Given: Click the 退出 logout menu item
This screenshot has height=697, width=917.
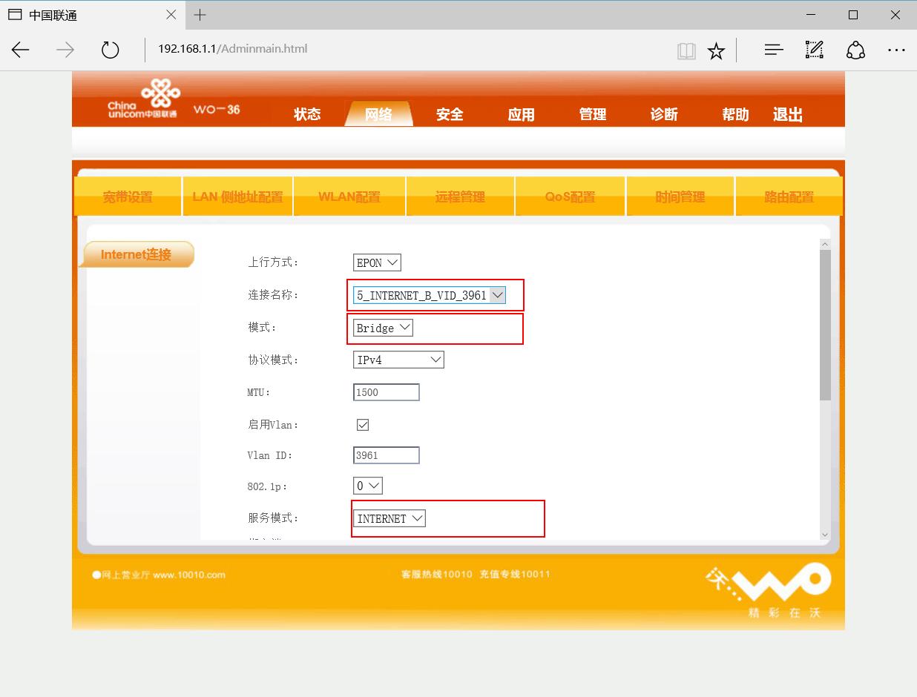Looking at the screenshot, I should 786,114.
